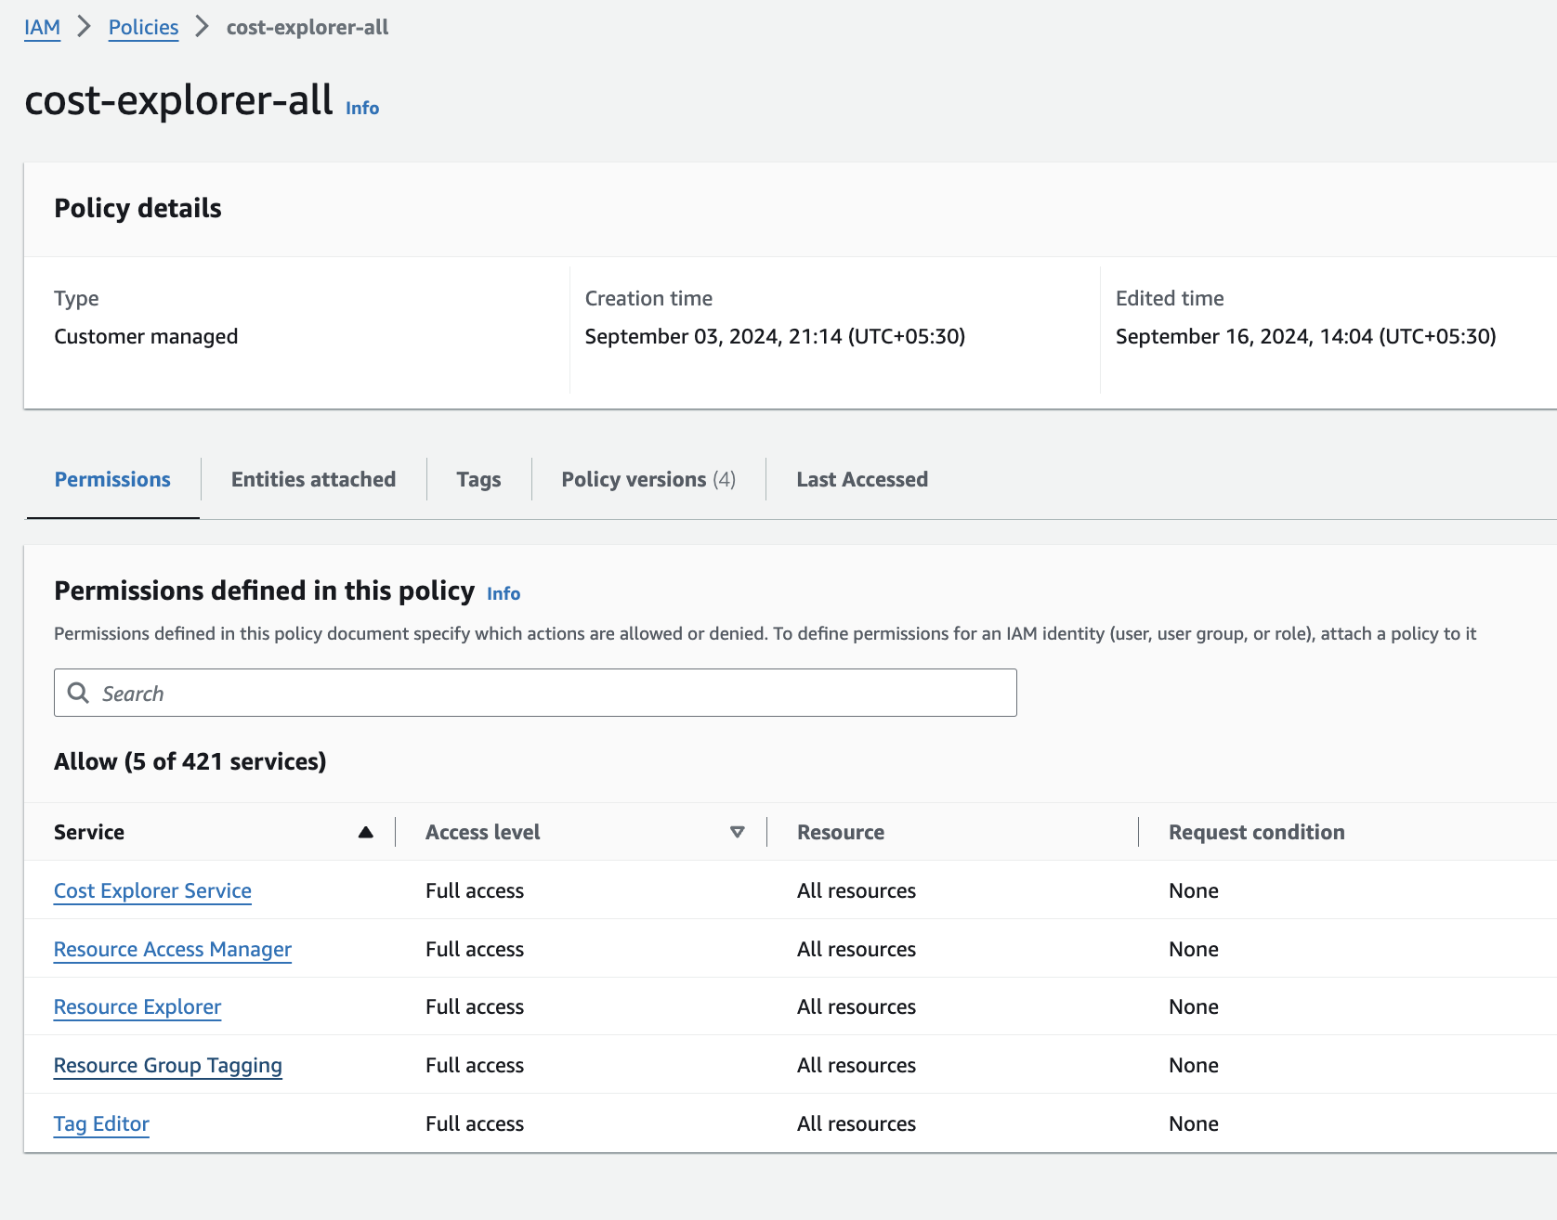Click the sort arrow on Access level column

coord(738,832)
